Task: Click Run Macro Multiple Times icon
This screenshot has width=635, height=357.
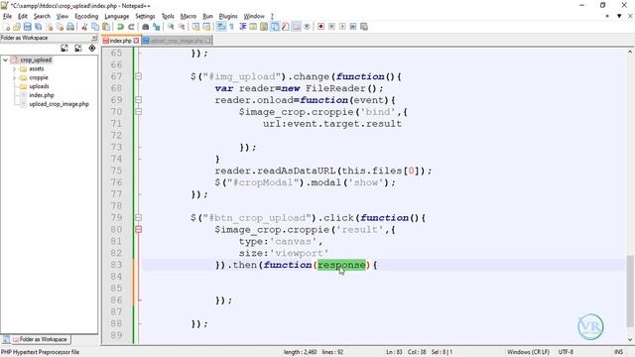Action: 353,27
